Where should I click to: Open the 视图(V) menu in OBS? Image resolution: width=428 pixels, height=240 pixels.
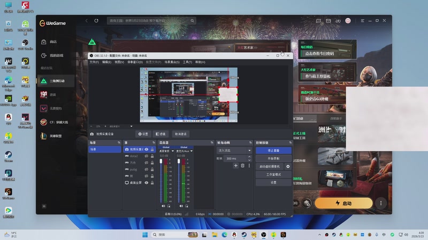click(x=119, y=62)
